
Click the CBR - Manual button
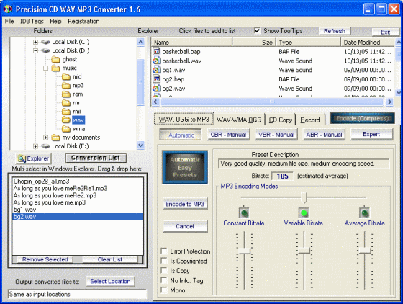228,135
